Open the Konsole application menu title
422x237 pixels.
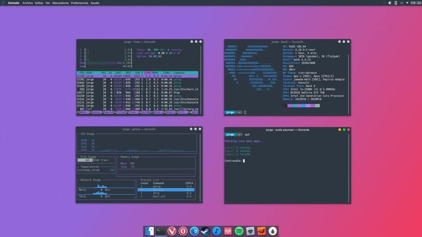pyautogui.click(x=14, y=3)
